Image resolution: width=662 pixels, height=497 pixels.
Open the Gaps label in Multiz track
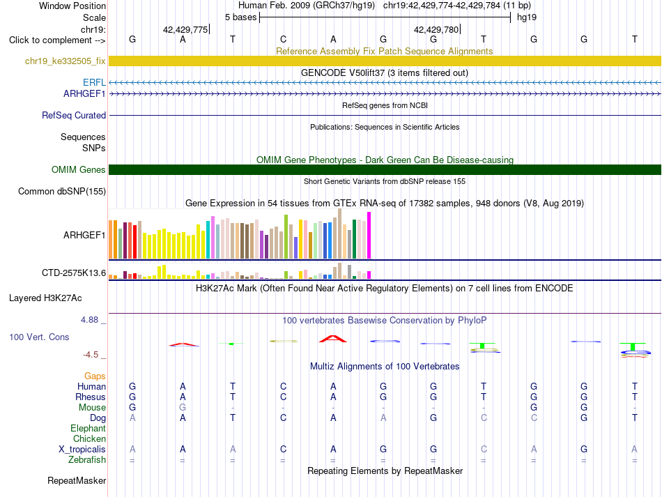point(95,376)
